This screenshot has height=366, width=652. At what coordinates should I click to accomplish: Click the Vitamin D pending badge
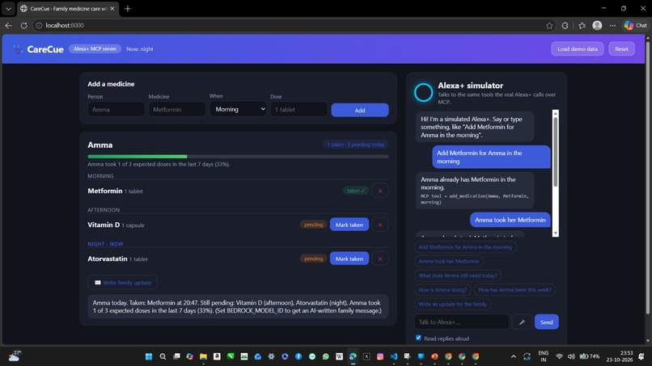(x=313, y=225)
